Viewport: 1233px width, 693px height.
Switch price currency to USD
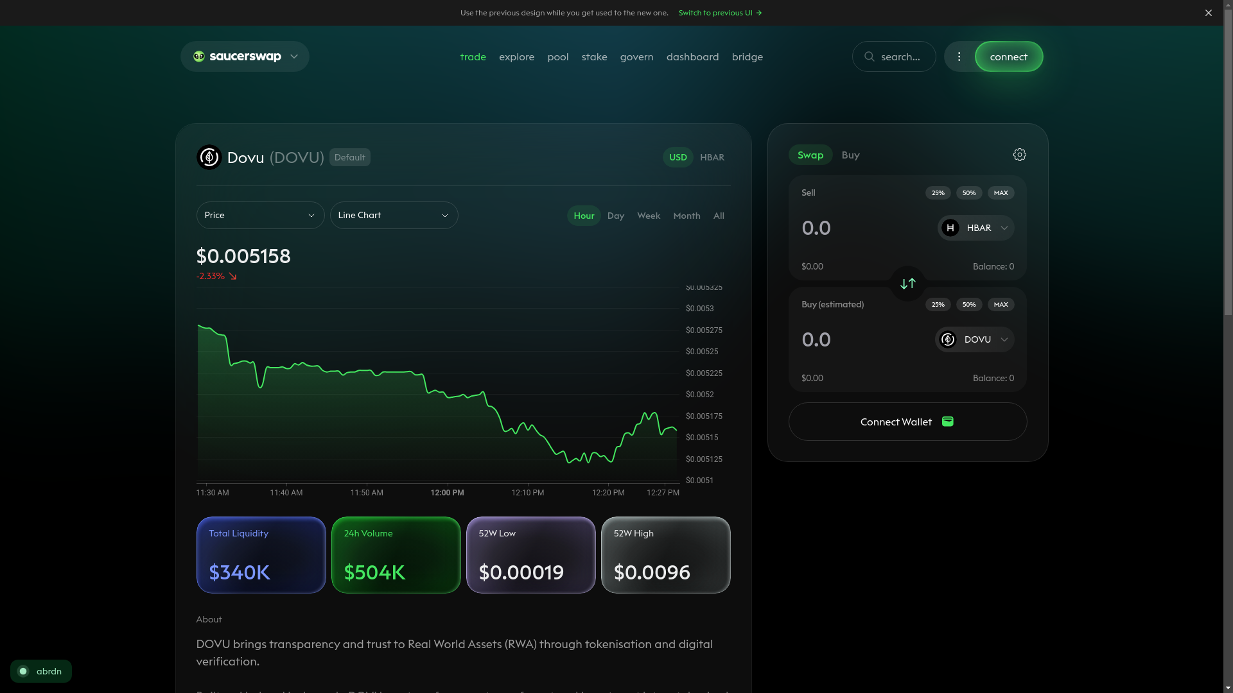coord(678,157)
